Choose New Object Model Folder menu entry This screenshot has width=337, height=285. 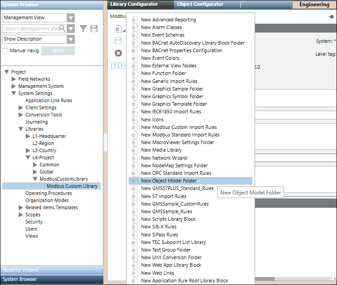pyautogui.click(x=169, y=181)
